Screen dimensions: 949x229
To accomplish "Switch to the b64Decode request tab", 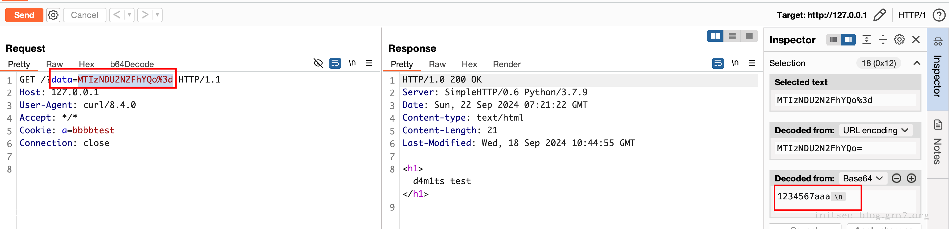I will (x=132, y=65).
